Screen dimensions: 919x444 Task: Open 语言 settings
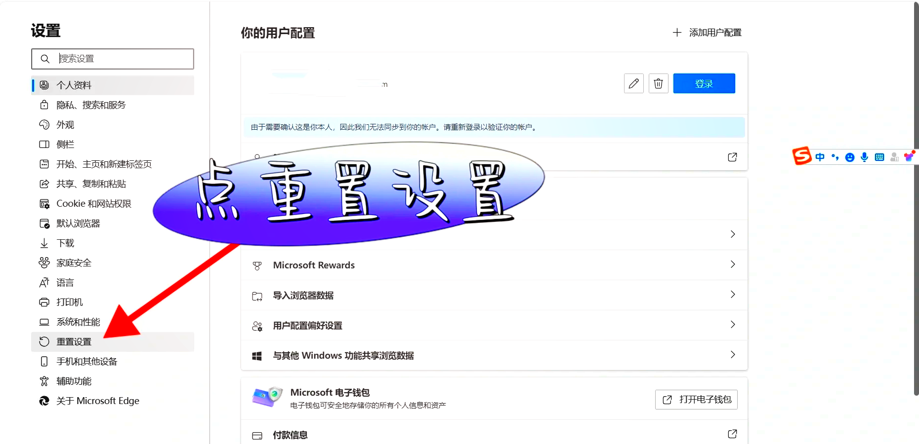tap(113, 282)
